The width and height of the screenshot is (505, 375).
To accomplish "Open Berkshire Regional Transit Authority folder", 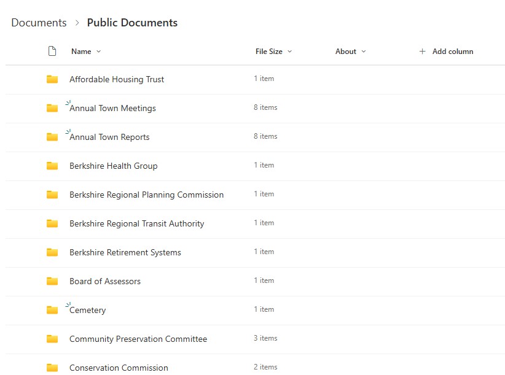I will (136, 223).
